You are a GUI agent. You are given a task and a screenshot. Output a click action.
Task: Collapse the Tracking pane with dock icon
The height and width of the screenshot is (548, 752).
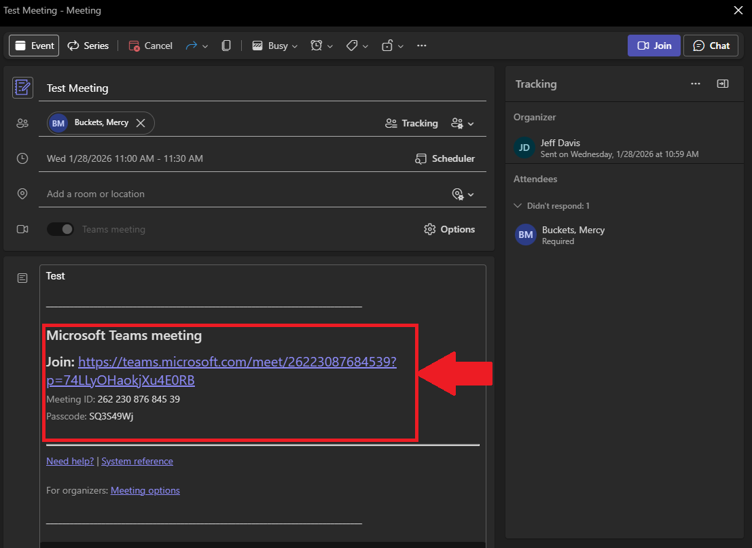723,84
